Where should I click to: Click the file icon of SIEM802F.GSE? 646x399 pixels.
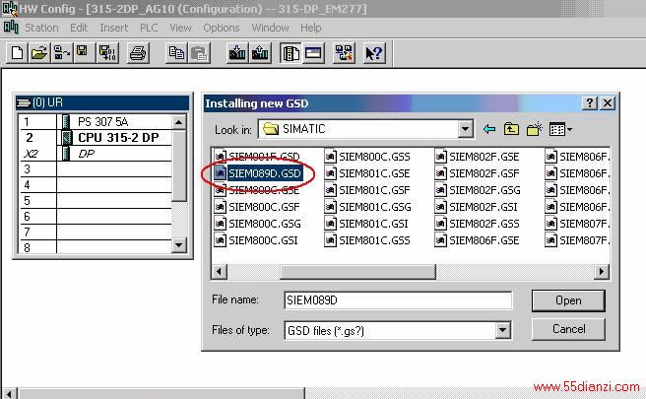(440, 157)
